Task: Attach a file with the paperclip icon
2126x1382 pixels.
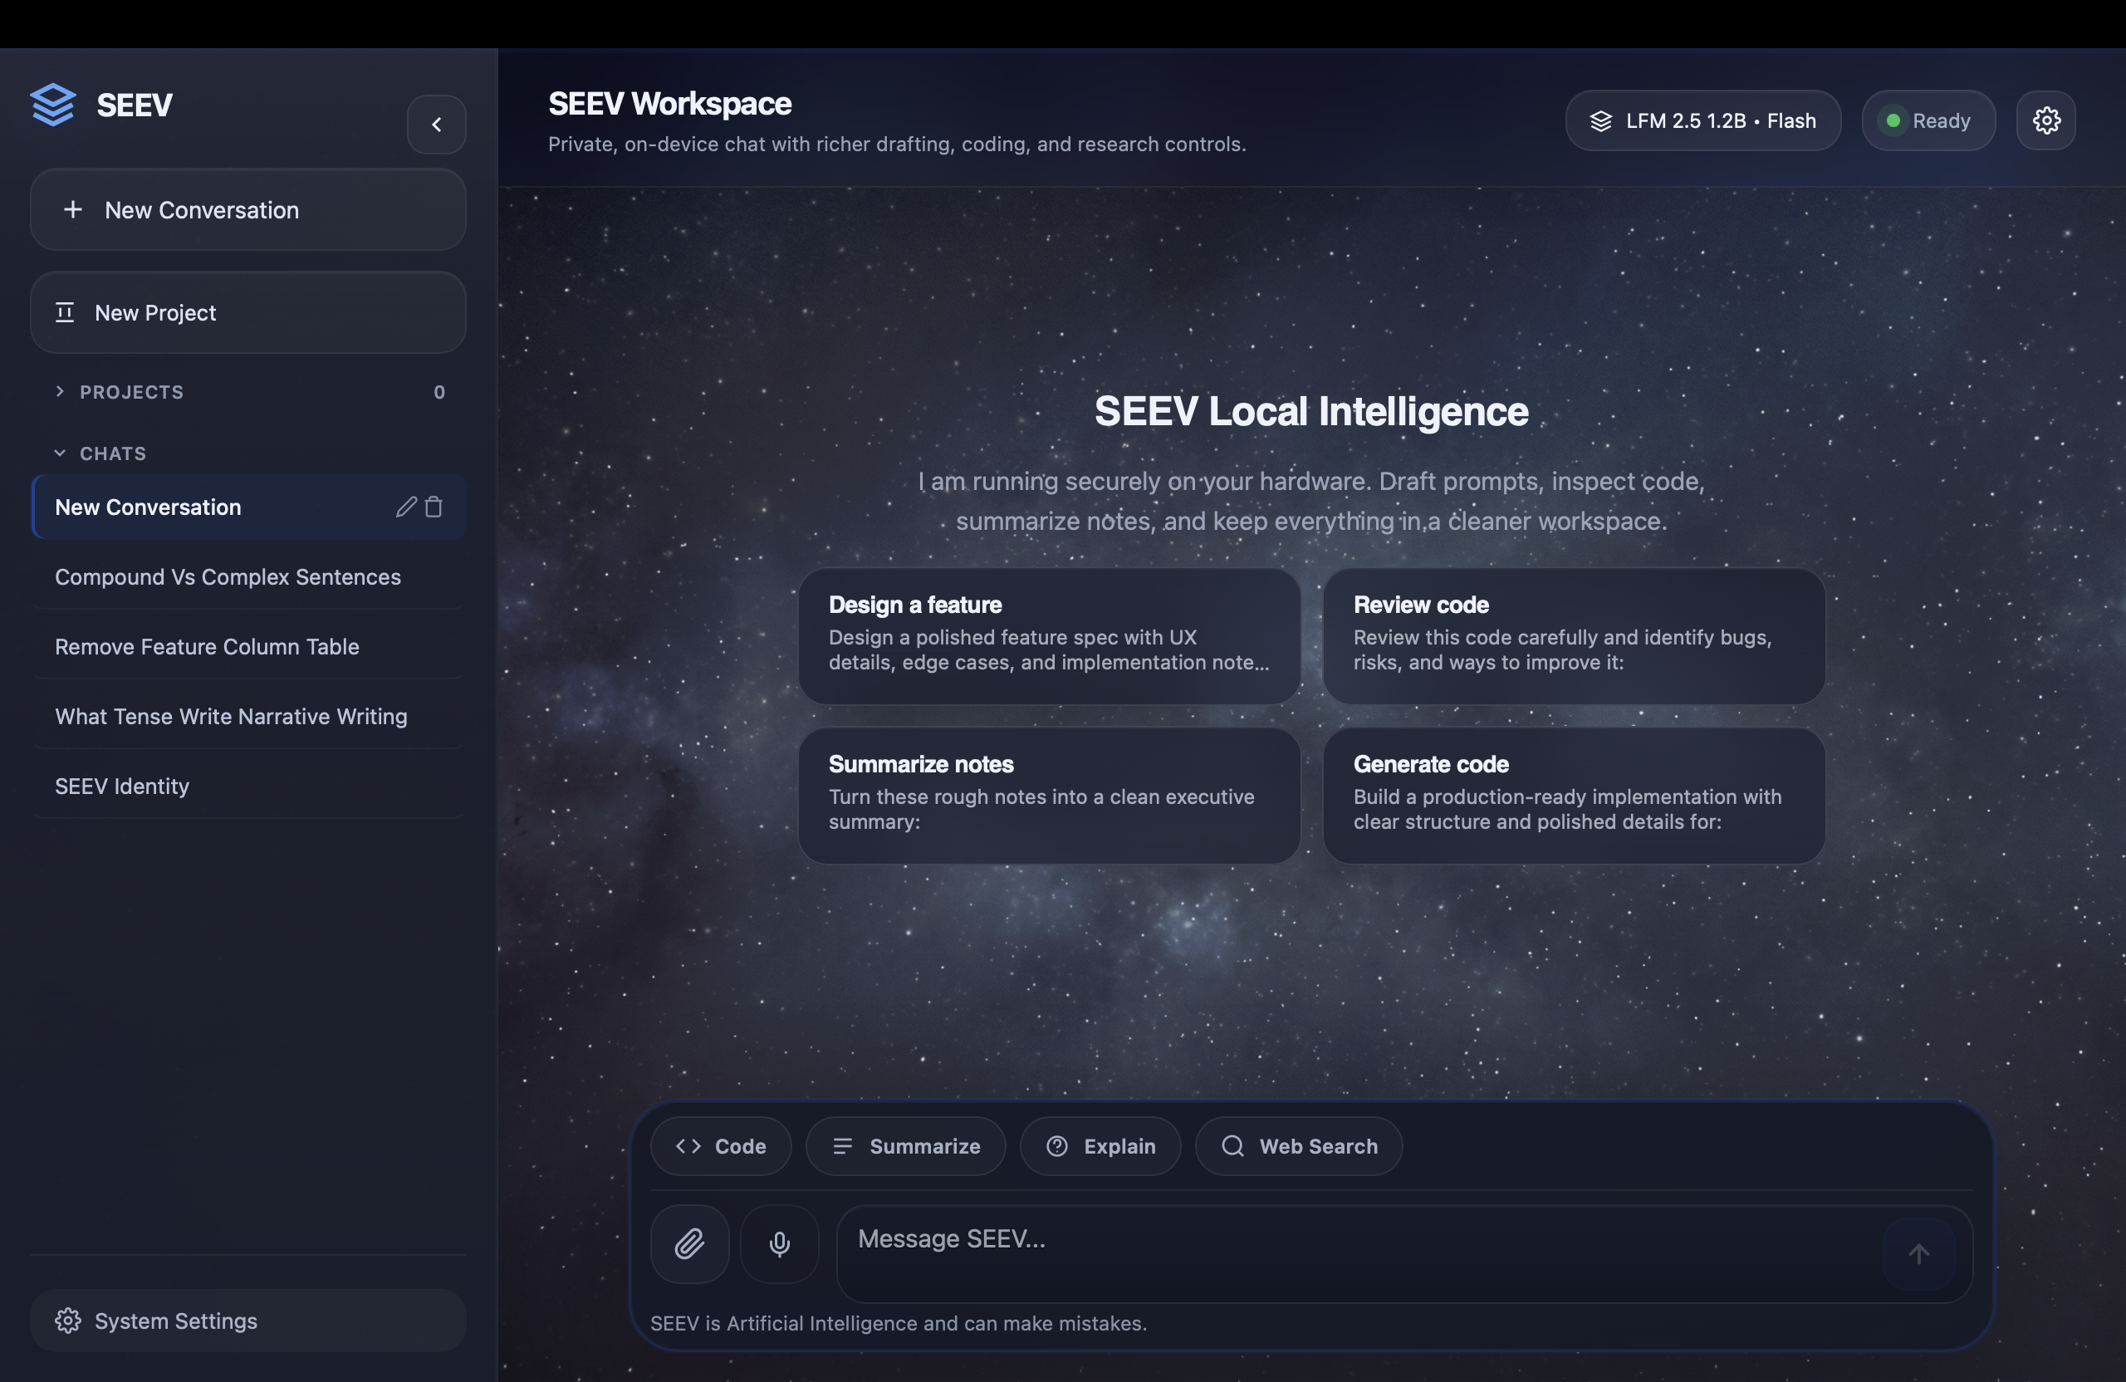Action: click(x=689, y=1243)
